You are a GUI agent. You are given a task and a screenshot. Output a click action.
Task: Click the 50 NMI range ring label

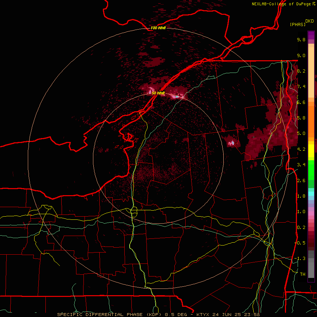pos(158,93)
